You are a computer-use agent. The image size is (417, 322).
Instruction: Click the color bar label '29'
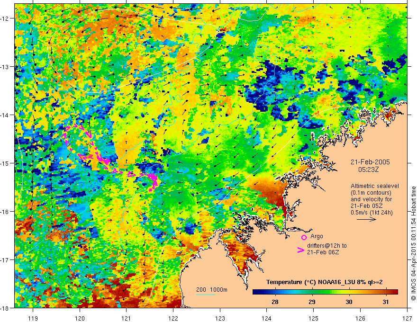312,302
